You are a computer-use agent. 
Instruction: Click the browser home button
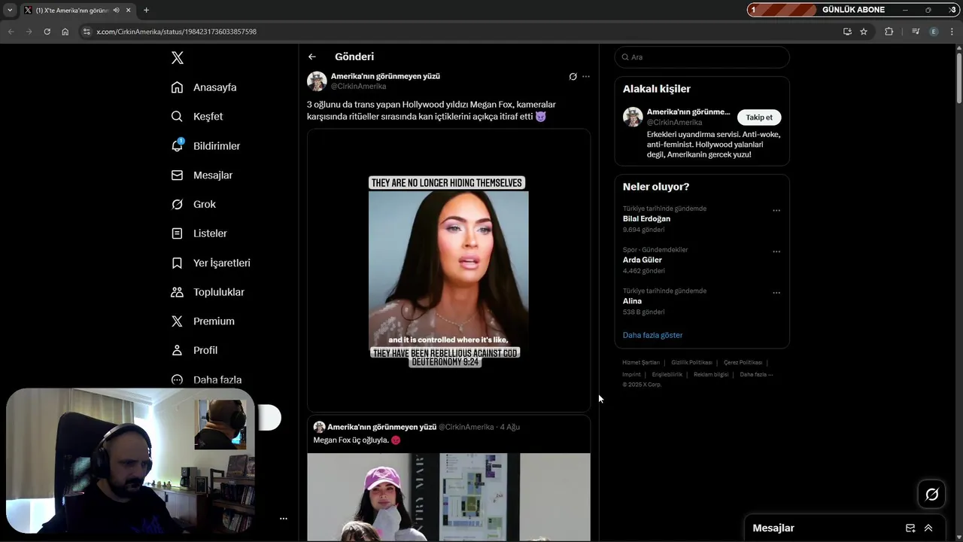[x=65, y=32]
